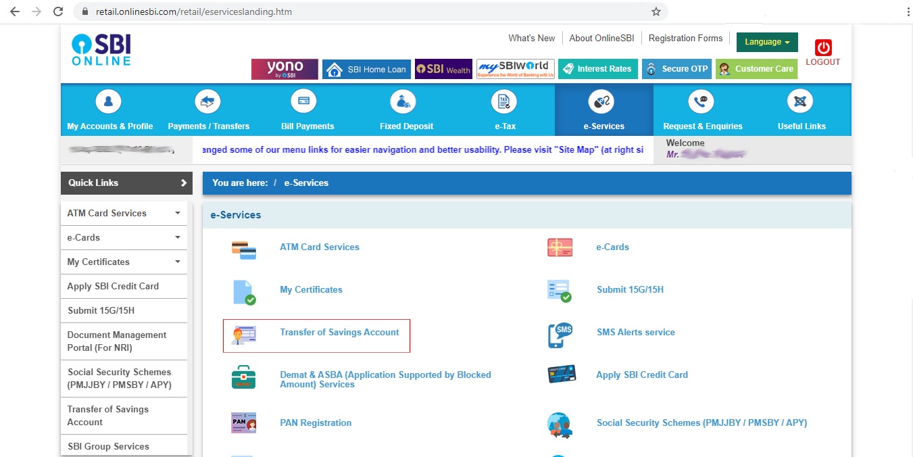Open the Language dropdown
The height and width of the screenshot is (457, 913).
[767, 42]
